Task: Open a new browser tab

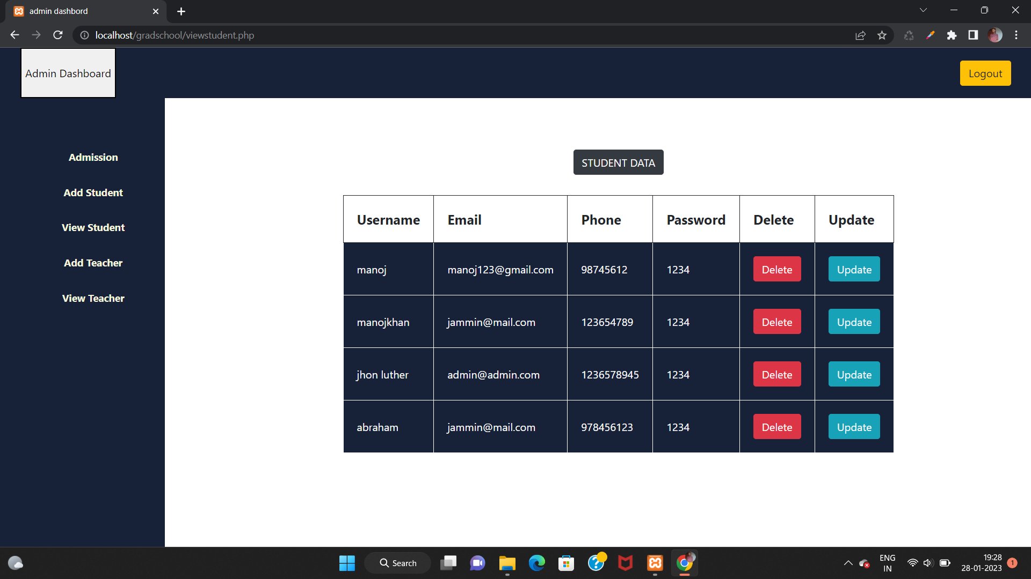Action: [x=181, y=11]
